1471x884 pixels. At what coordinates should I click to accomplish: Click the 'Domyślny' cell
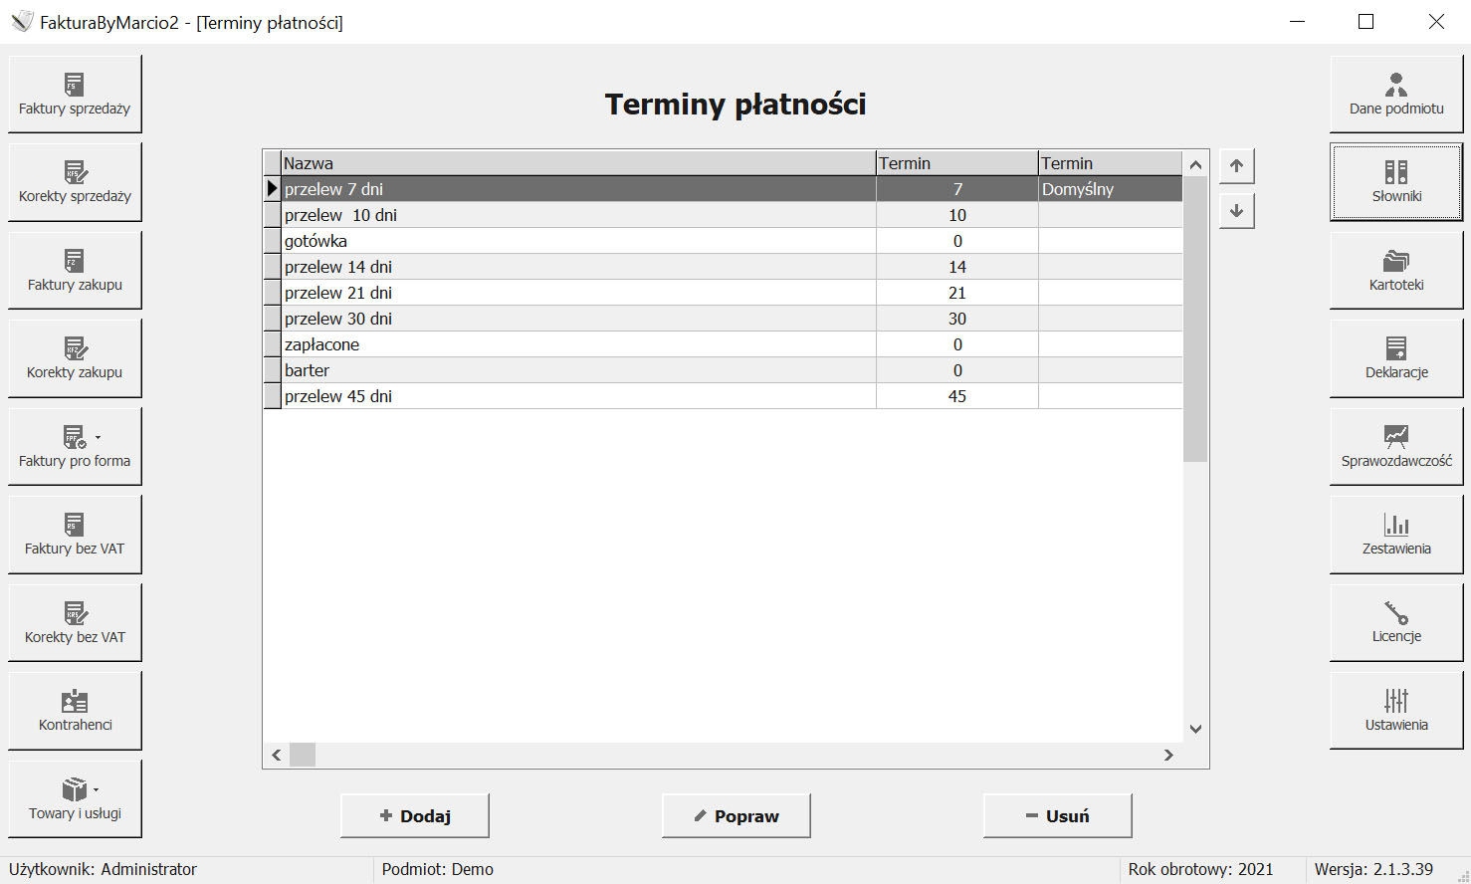pyautogui.click(x=1111, y=189)
